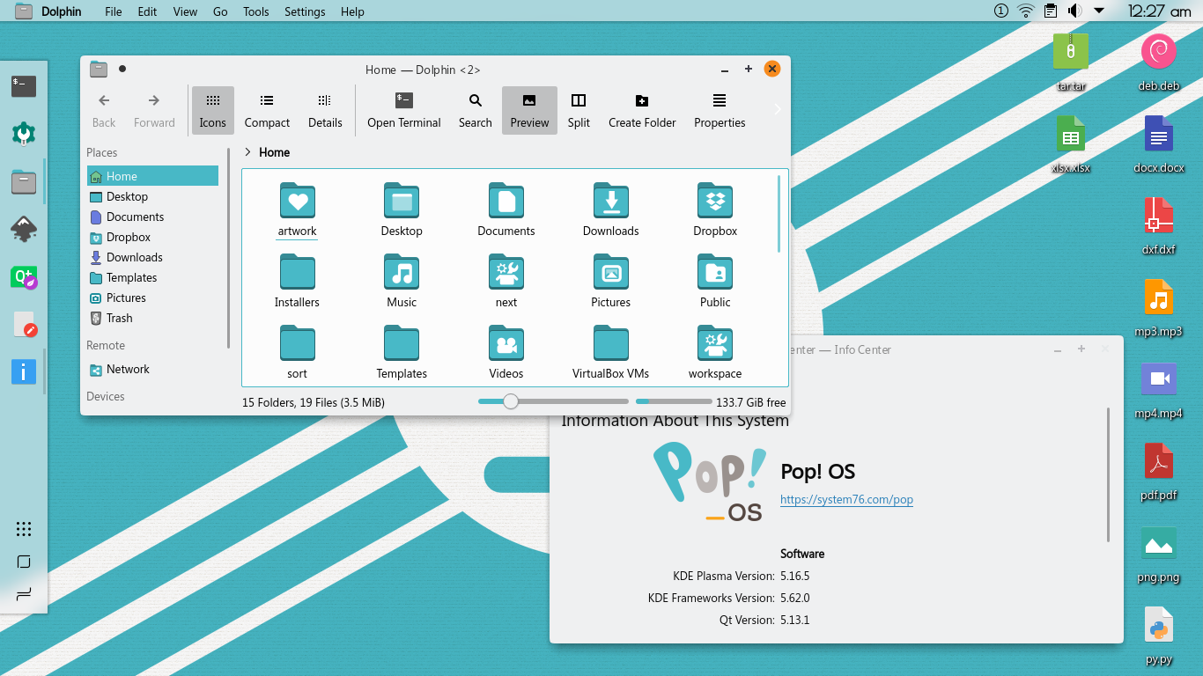Open the pdf.pdf desktop file

click(1159, 471)
